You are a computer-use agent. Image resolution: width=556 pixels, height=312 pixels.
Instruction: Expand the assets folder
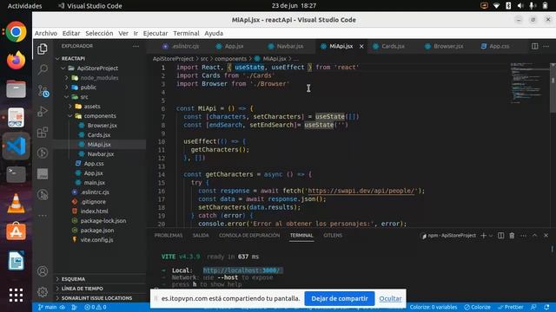[x=69, y=106]
